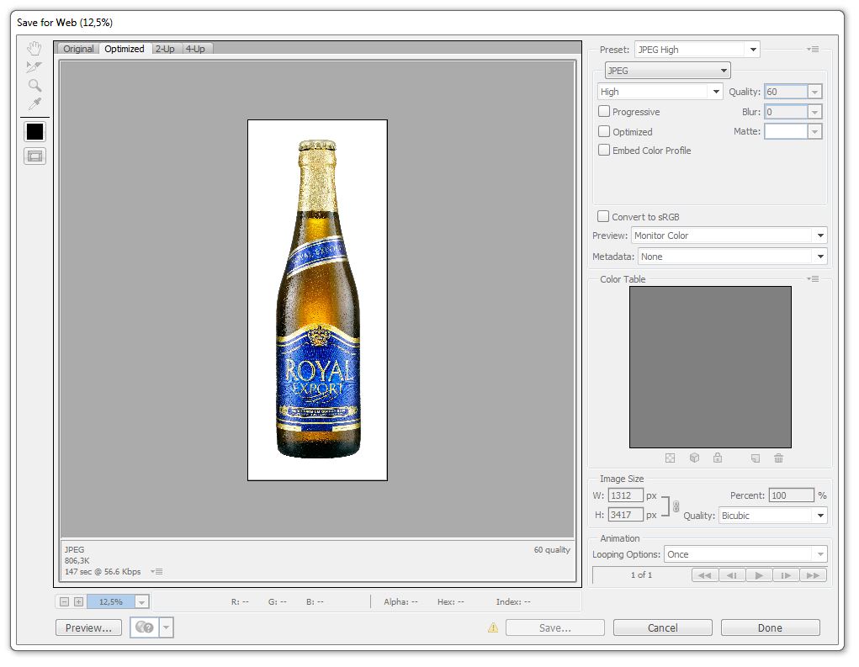Delete the selected color from Color Table

(x=778, y=458)
